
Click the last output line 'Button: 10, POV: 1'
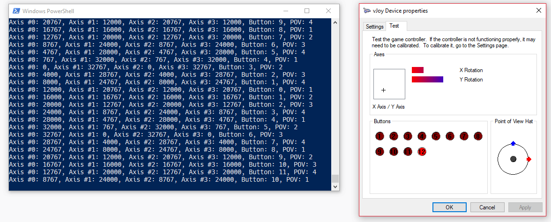159,179
